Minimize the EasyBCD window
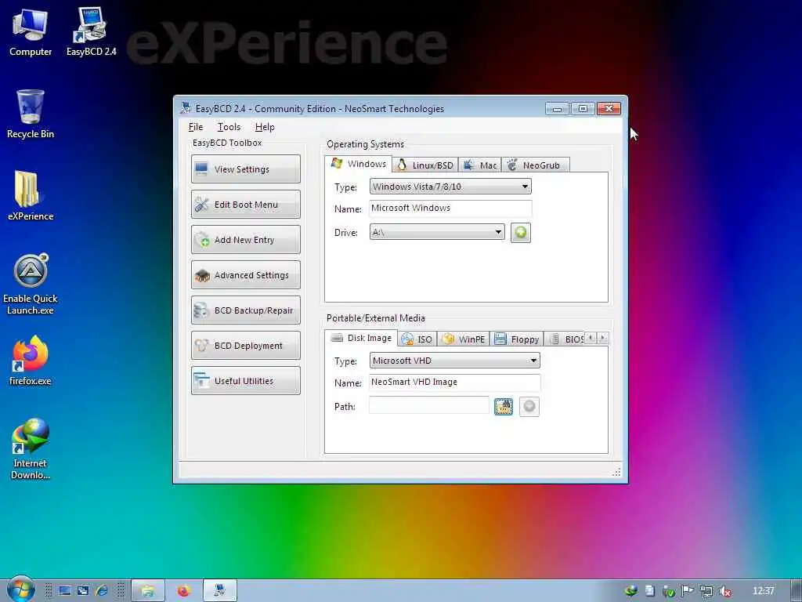This screenshot has height=602, width=802. (557, 108)
